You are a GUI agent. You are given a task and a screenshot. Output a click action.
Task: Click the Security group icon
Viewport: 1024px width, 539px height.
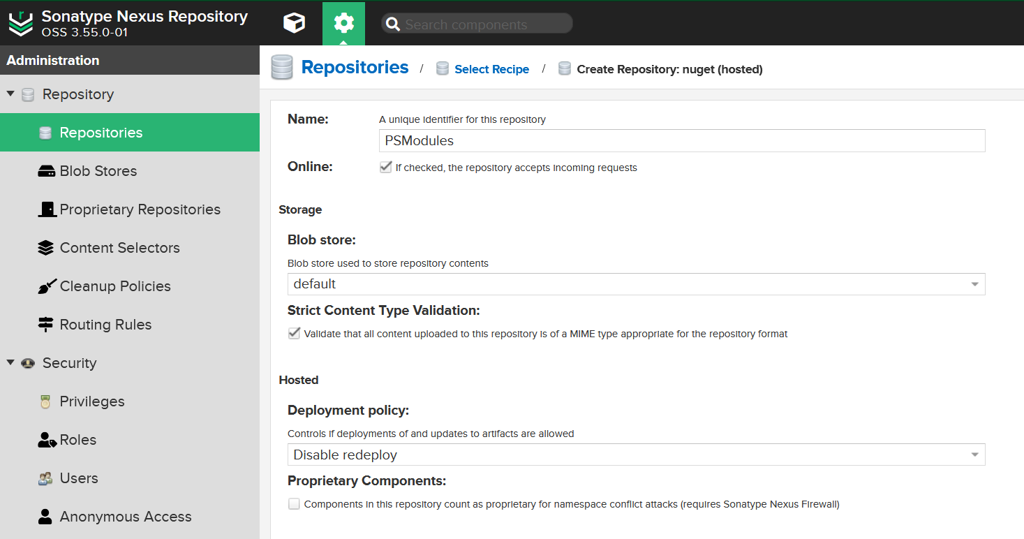click(28, 363)
